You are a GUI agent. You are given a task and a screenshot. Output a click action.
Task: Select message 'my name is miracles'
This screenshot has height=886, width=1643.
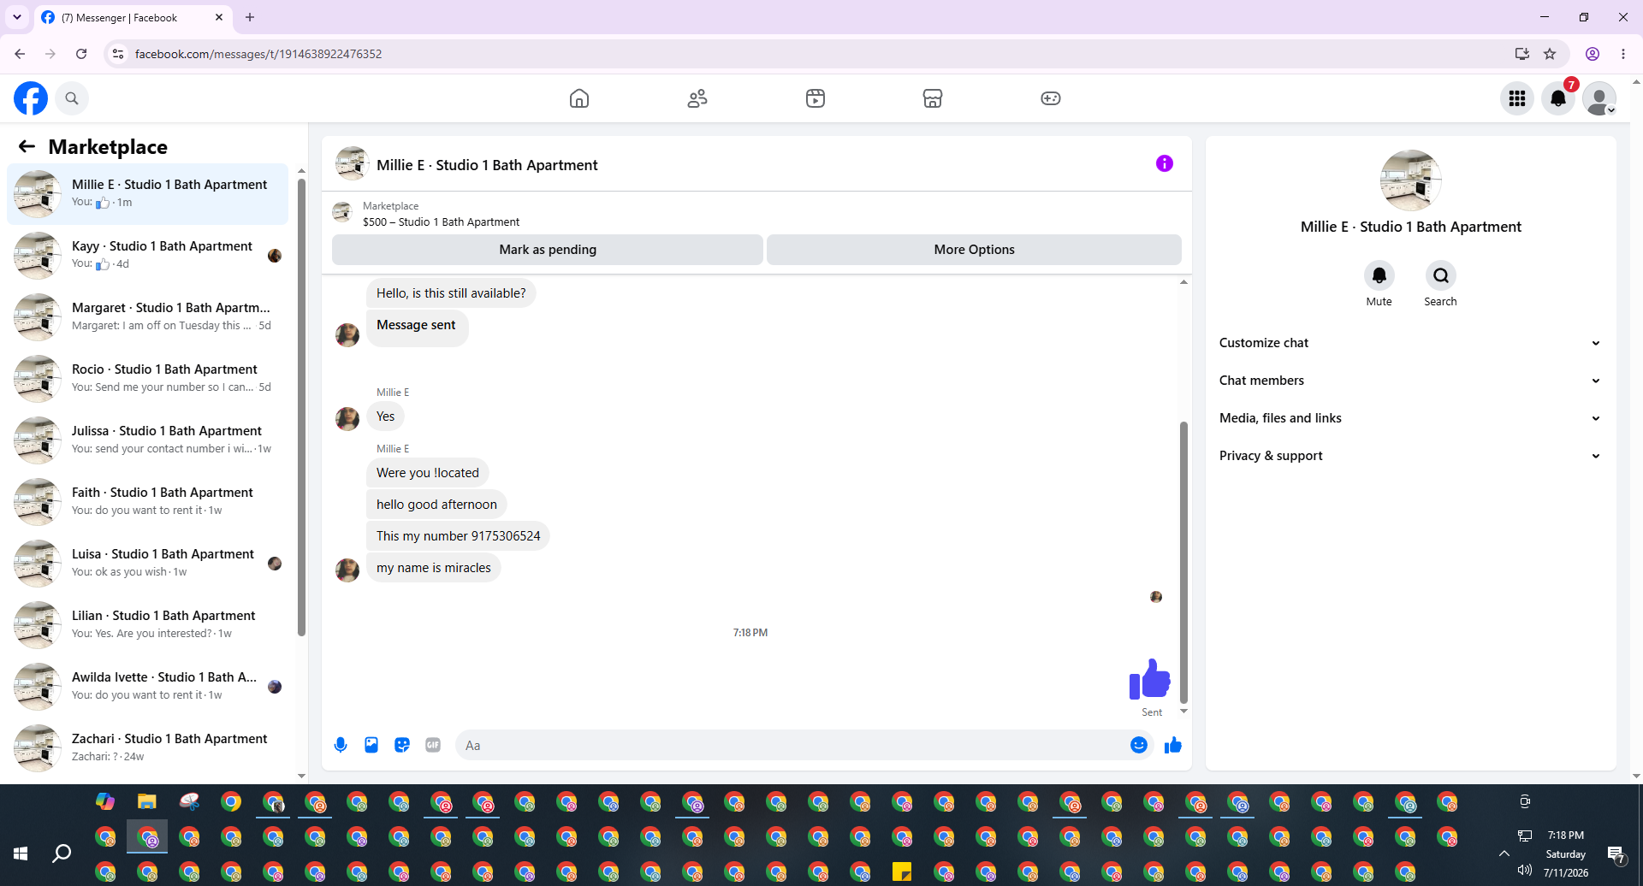pyautogui.click(x=434, y=568)
